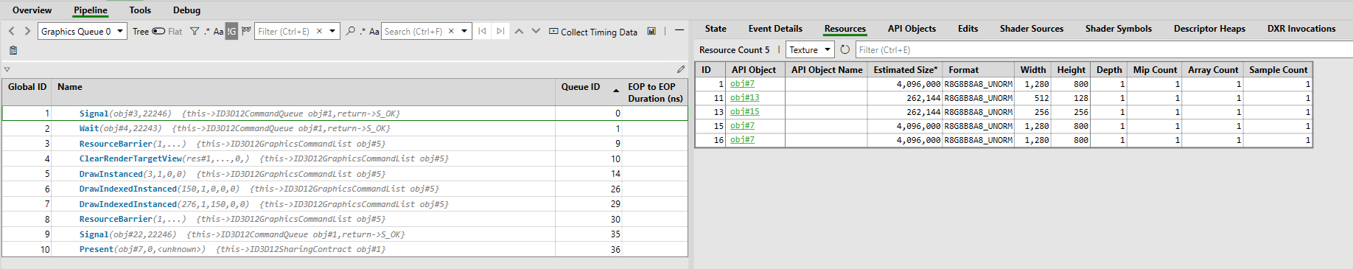Viewport: 1353px width, 269px height.
Task: Go back with the left arrow
Action: (12, 31)
